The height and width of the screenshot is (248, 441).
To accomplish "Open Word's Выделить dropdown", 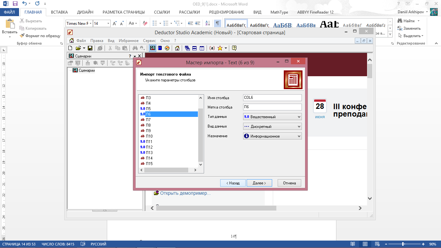I will click(x=411, y=36).
